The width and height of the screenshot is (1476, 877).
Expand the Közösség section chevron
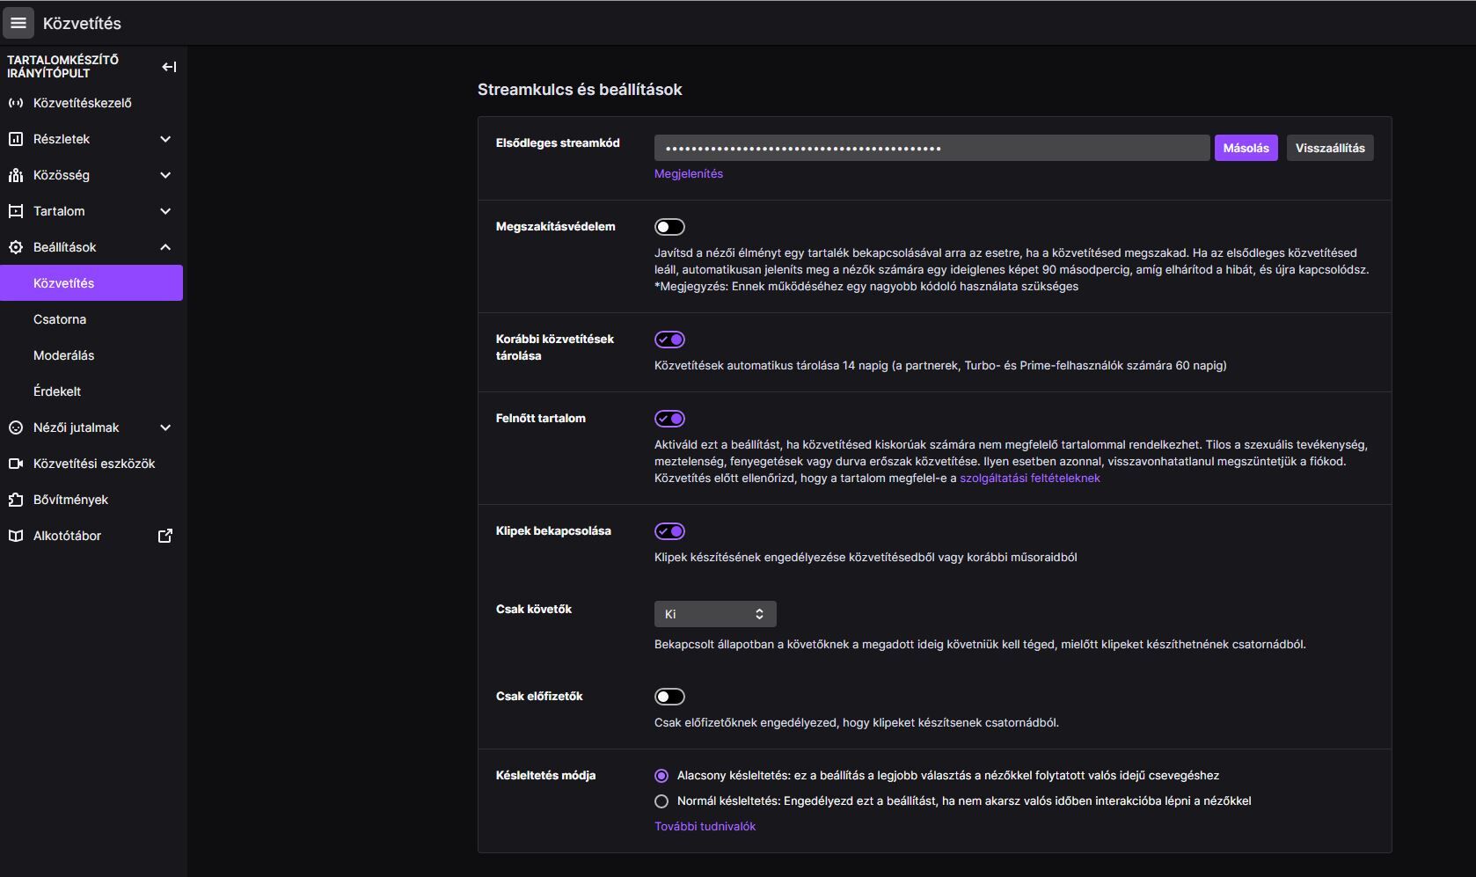165,175
